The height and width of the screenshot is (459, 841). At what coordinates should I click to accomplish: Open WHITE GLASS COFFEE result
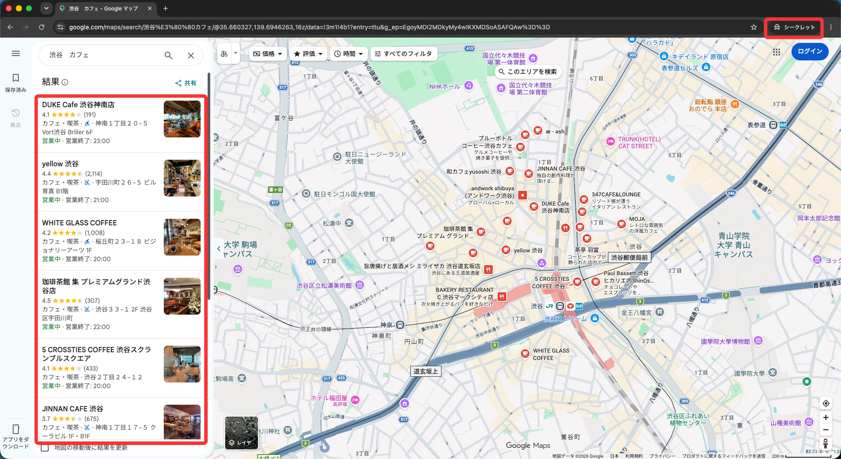click(x=120, y=241)
